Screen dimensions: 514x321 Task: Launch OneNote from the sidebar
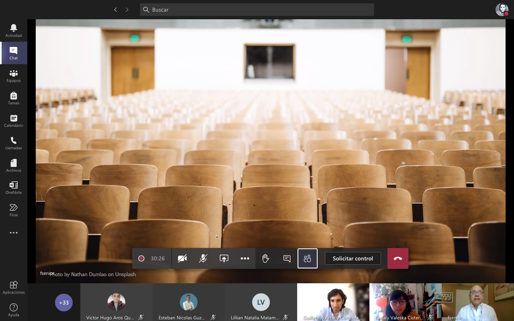coord(14,187)
